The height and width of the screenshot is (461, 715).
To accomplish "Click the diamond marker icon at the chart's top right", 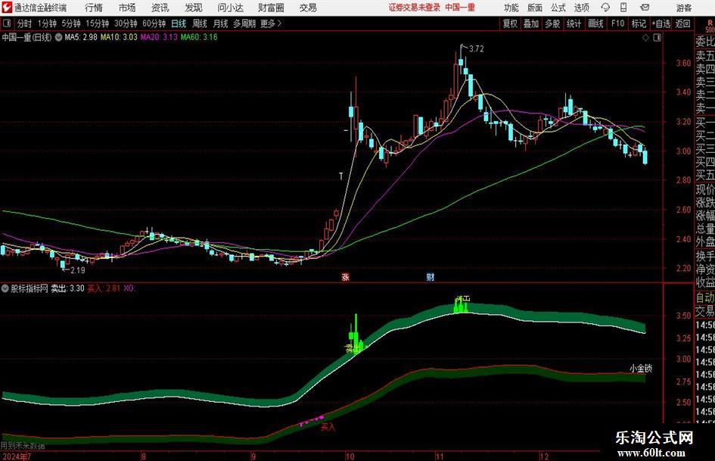I will [x=645, y=38].
